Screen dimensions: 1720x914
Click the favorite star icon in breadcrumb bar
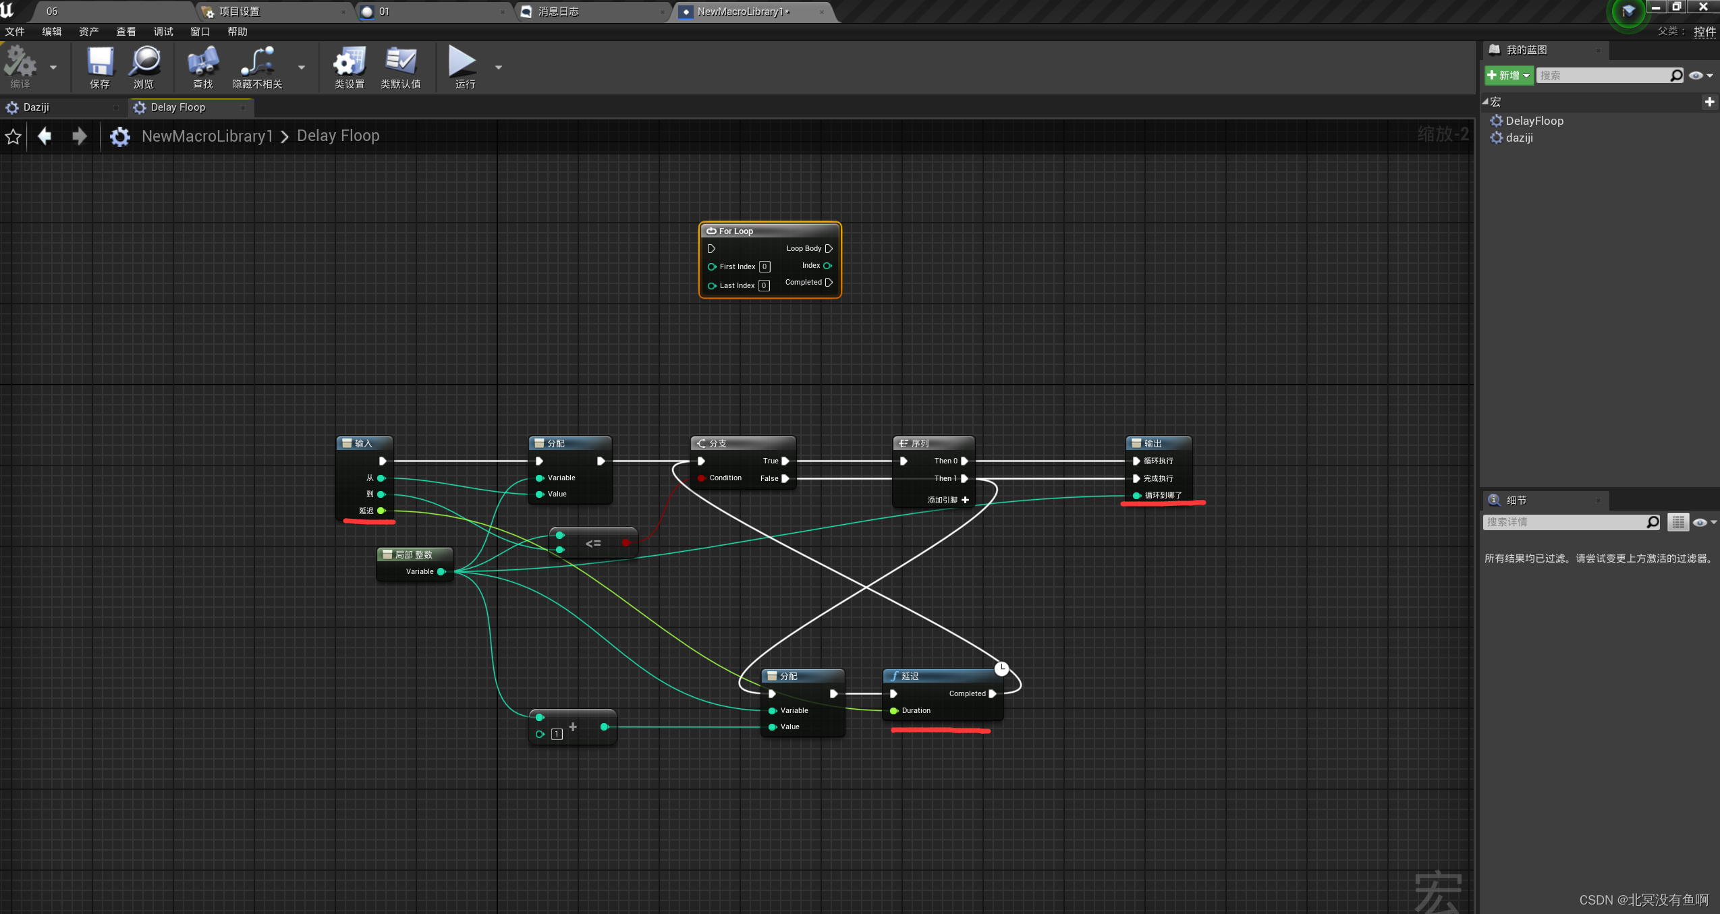tap(13, 137)
